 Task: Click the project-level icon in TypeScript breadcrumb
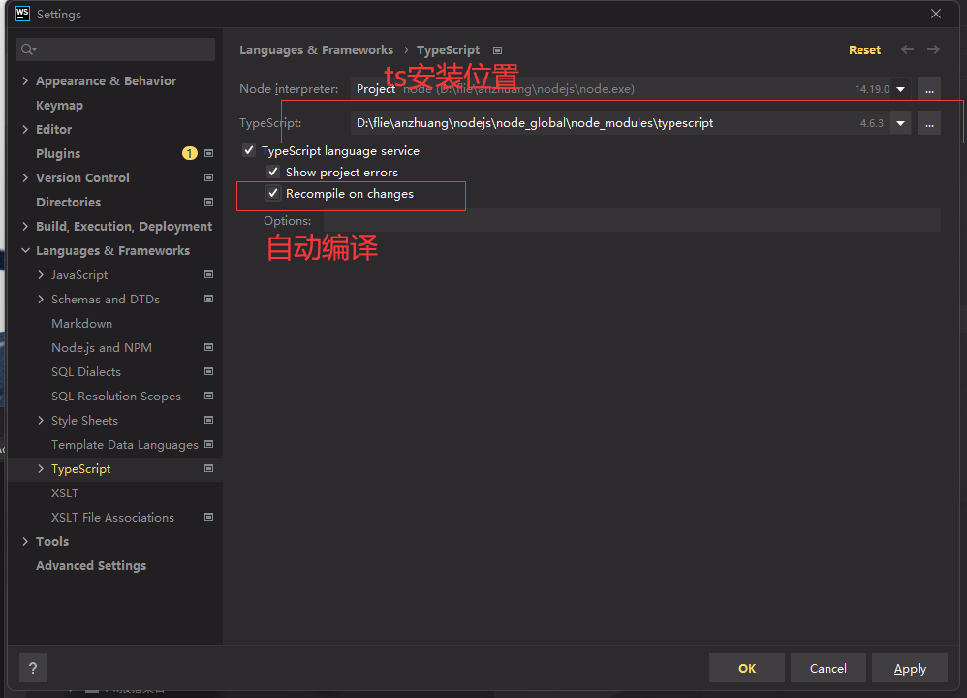point(498,50)
